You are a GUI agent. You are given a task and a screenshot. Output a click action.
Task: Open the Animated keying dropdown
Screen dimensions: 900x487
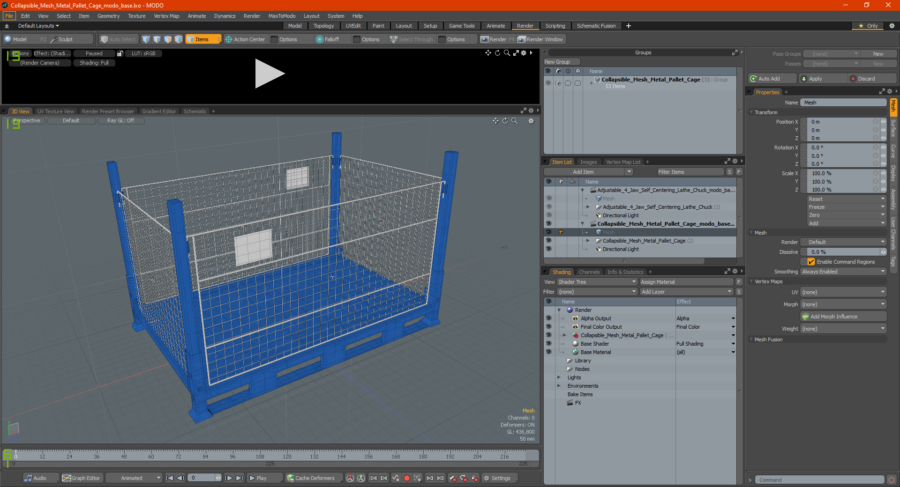coord(134,478)
